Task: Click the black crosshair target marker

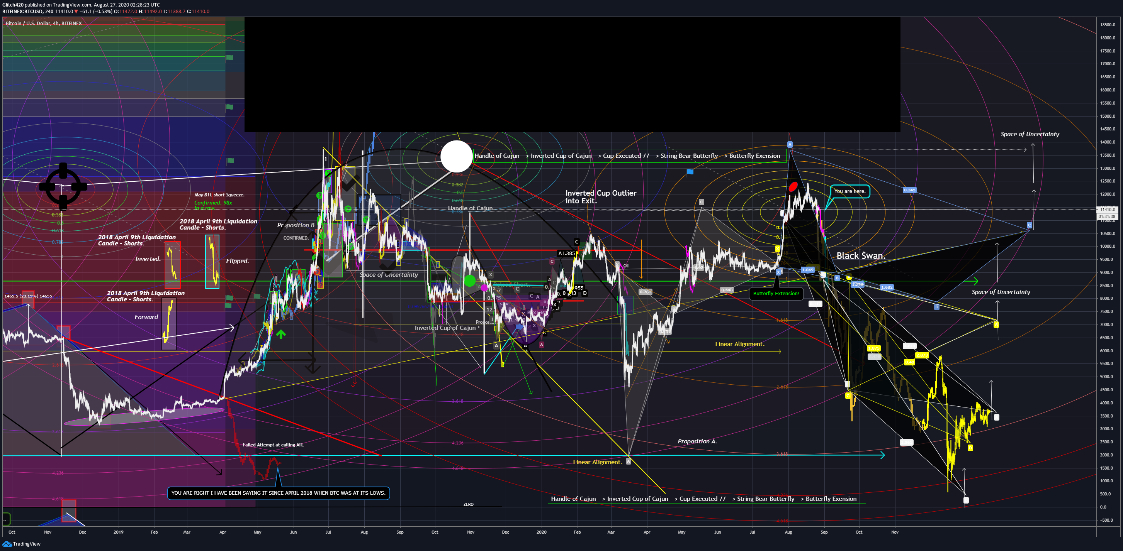Action: (x=63, y=186)
